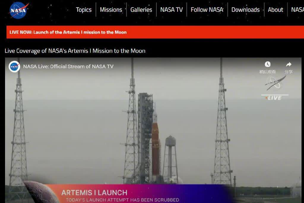Click the NASA channel avatar on the video

click(14, 67)
